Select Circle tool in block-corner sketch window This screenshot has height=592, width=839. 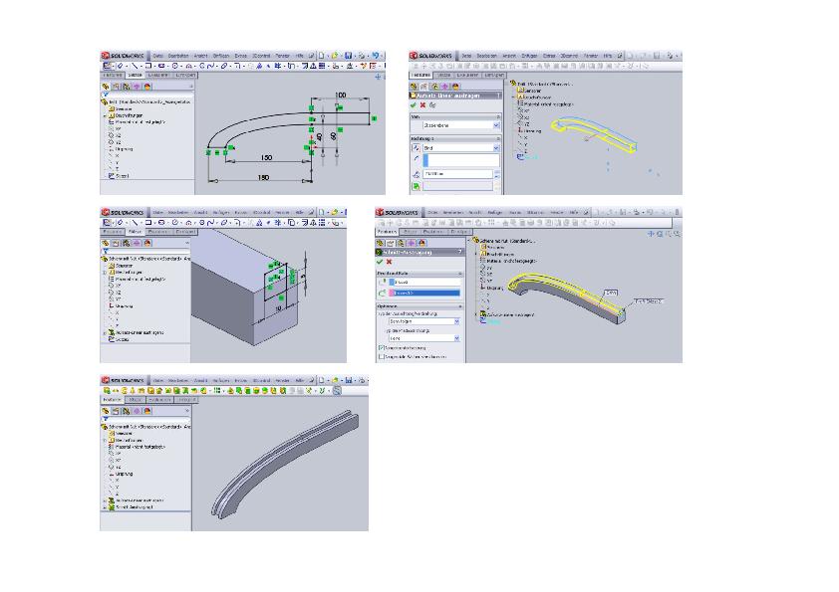click(175, 222)
